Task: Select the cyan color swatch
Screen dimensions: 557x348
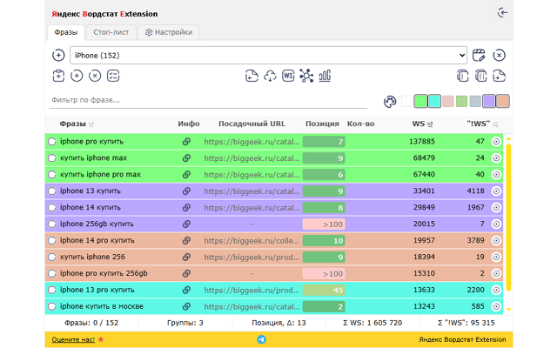Action: coord(434,101)
